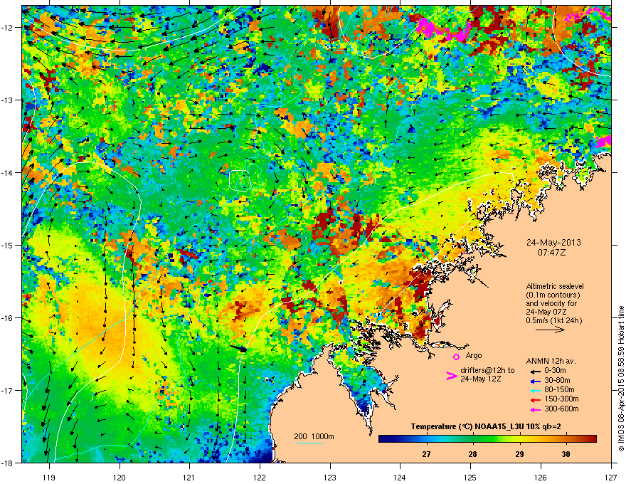Click the cyan 200m isobath legend line
Image resolution: width=626 pixels, height=484 pixels.
click(x=309, y=443)
